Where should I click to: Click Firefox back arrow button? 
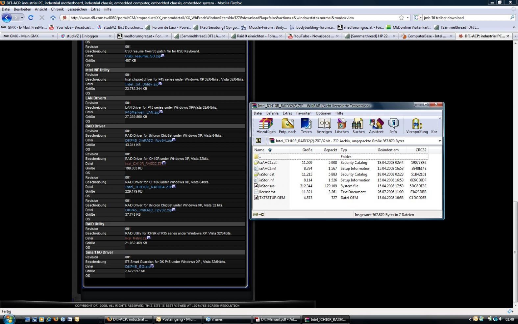(x=7, y=18)
